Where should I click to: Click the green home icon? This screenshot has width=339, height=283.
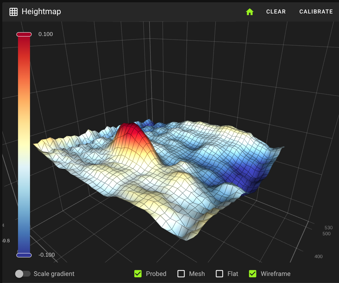point(249,12)
